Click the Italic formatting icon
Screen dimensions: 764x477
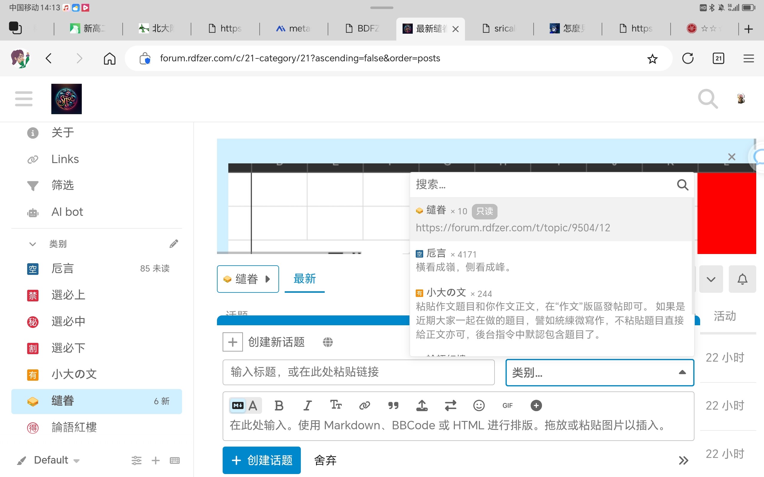point(307,405)
